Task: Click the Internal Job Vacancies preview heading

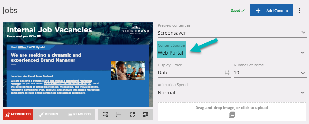Action: click(x=49, y=30)
